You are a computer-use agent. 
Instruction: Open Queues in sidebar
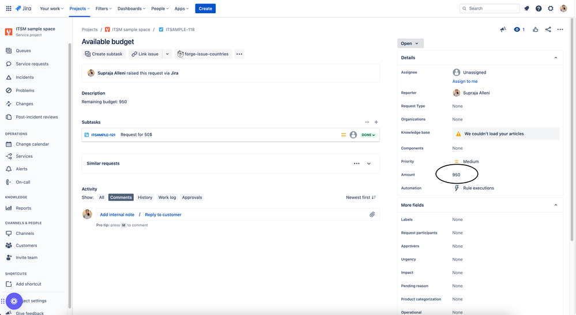click(23, 51)
